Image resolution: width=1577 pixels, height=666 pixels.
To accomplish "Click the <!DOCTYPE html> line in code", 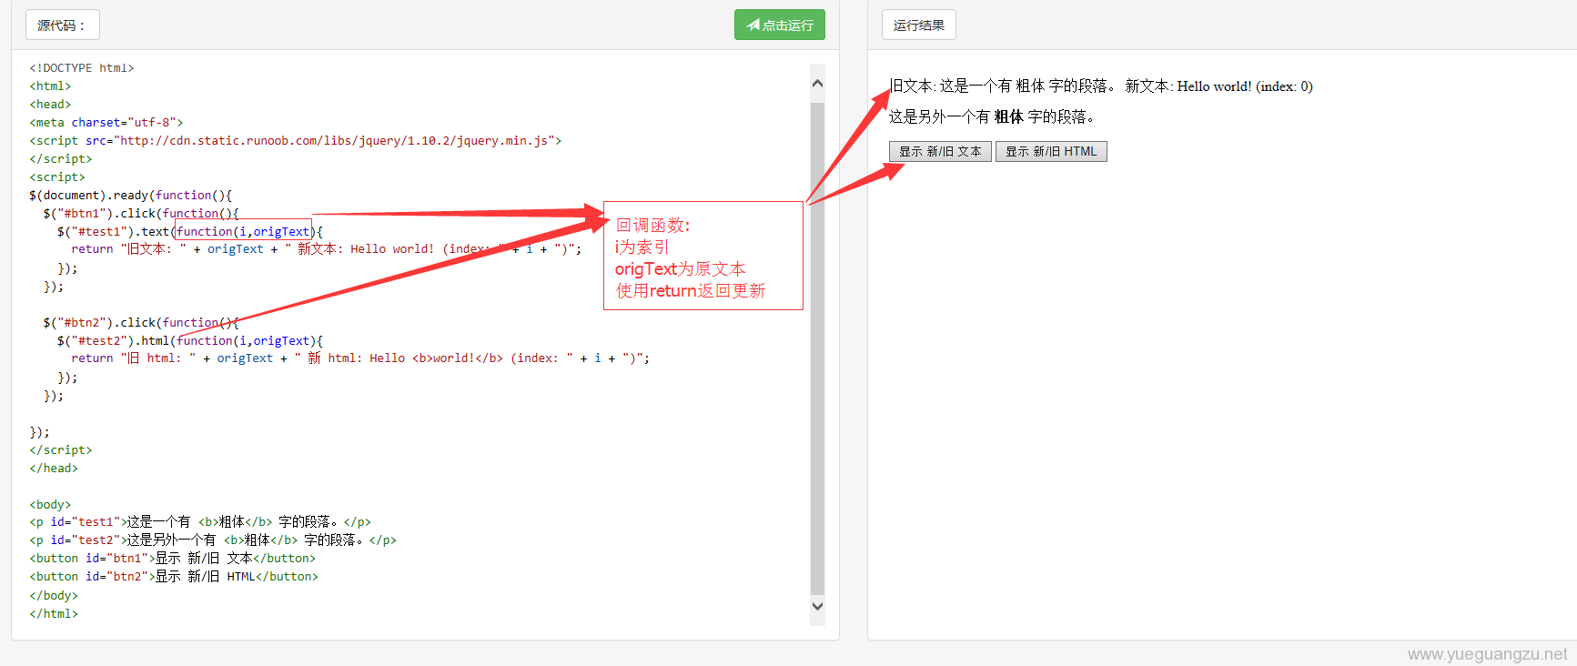I will (x=82, y=67).
